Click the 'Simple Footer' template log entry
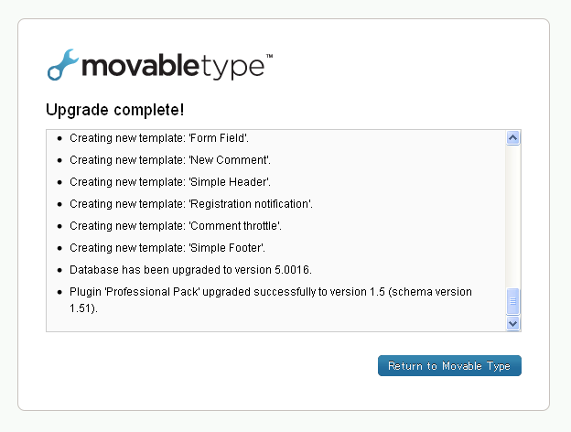The width and height of the screenshot is (571, 432). coord(167,248)
